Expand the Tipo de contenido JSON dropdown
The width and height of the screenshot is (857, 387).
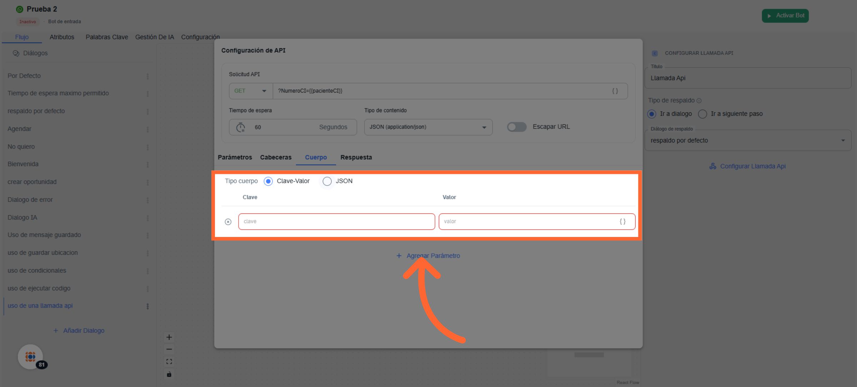(x=428, y=127)
